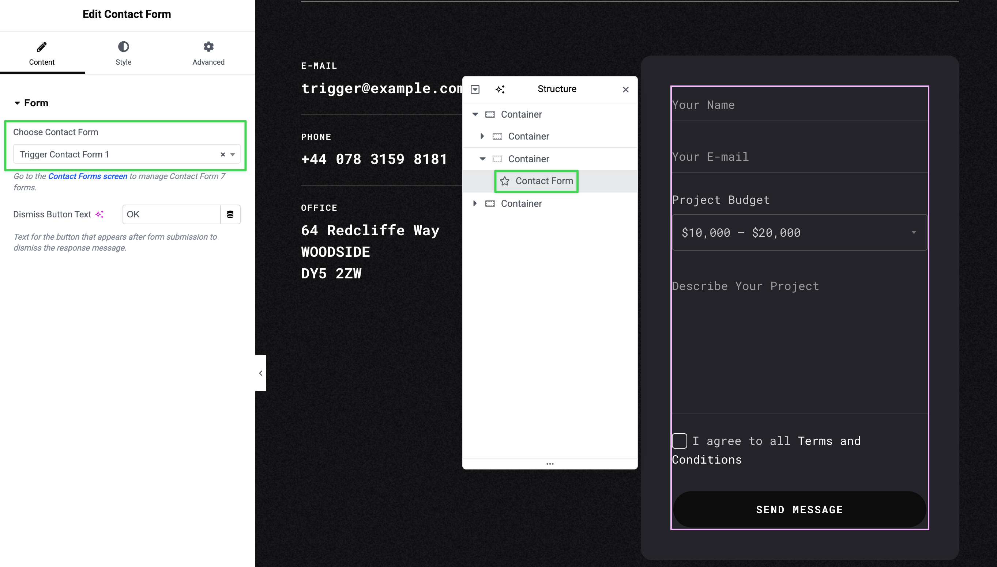Collapse the editor side panel arrow
This screenshot has width=997, height=567.
pos(260,373)
